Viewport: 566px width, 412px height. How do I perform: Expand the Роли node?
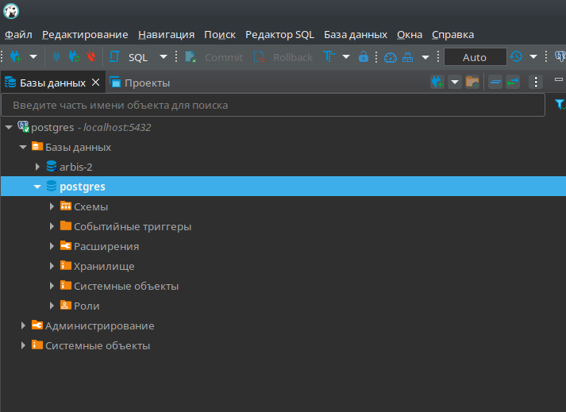[x=52, y=306]
